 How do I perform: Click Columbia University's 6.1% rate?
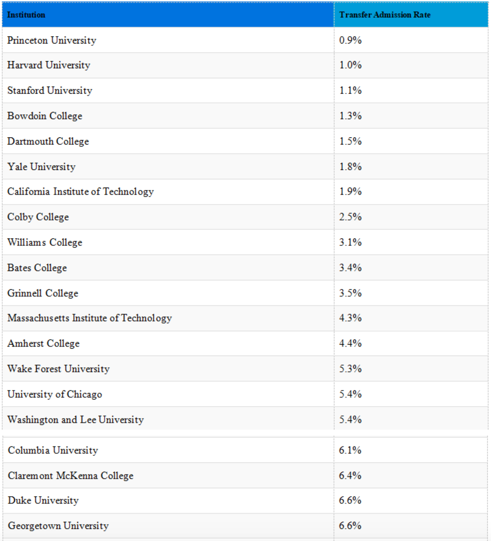[350, 450]
